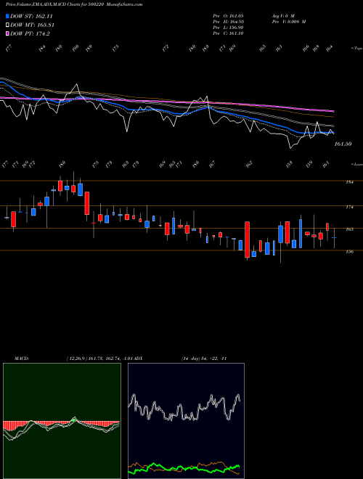Click the '<Tops' row label
Image resolution: width=363 pixels, height=479 pixels.
click(356, 49)
